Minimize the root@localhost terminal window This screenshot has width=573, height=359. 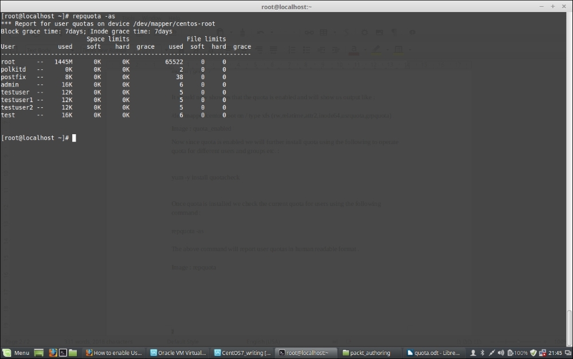point(541,6)
